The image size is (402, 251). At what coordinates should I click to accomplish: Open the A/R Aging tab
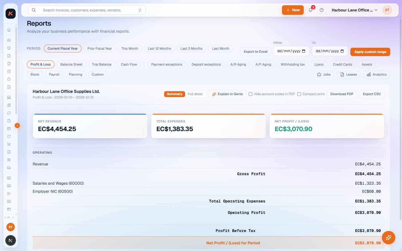point(238,64)
